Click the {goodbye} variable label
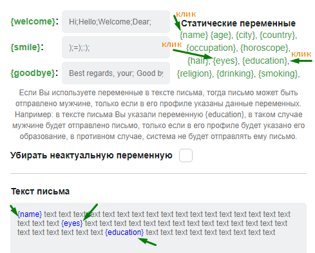Viewport: 315px width, 253px height. [33, 73]
